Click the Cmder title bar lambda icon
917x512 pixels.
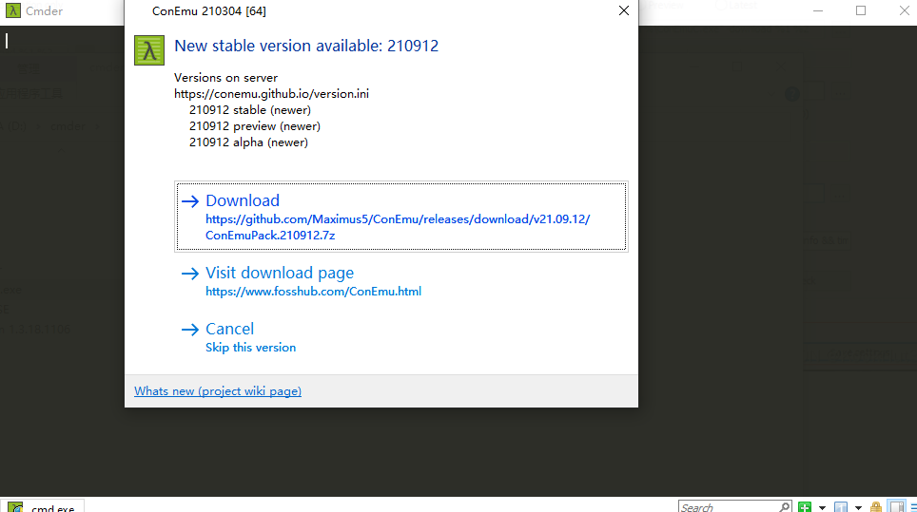(x=13, y=10)
